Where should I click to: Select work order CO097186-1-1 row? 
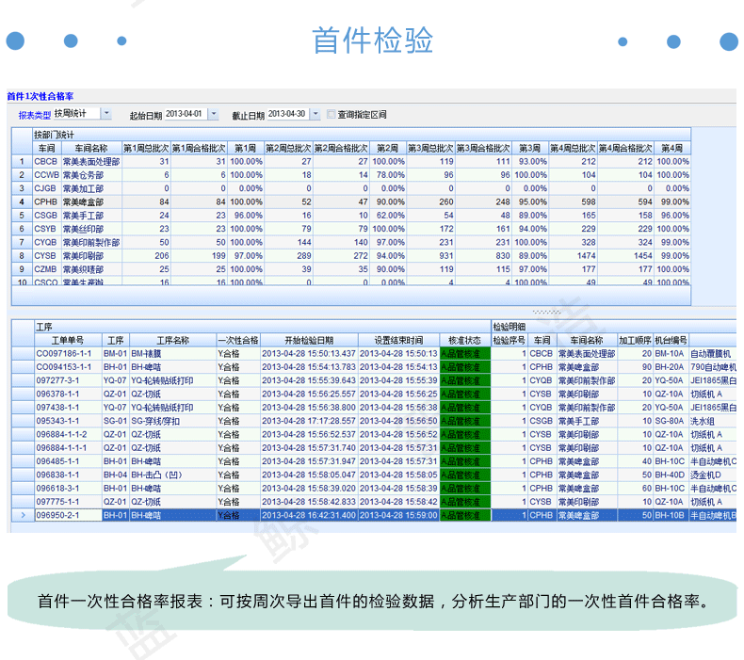374,353
